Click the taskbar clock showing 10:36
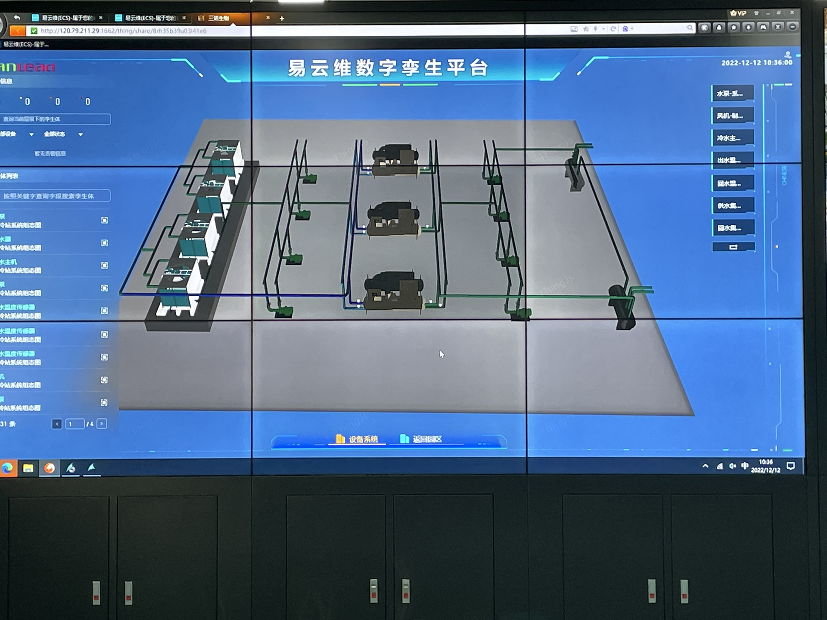This screenshot has width=827, height=620. tap(765, 466)
